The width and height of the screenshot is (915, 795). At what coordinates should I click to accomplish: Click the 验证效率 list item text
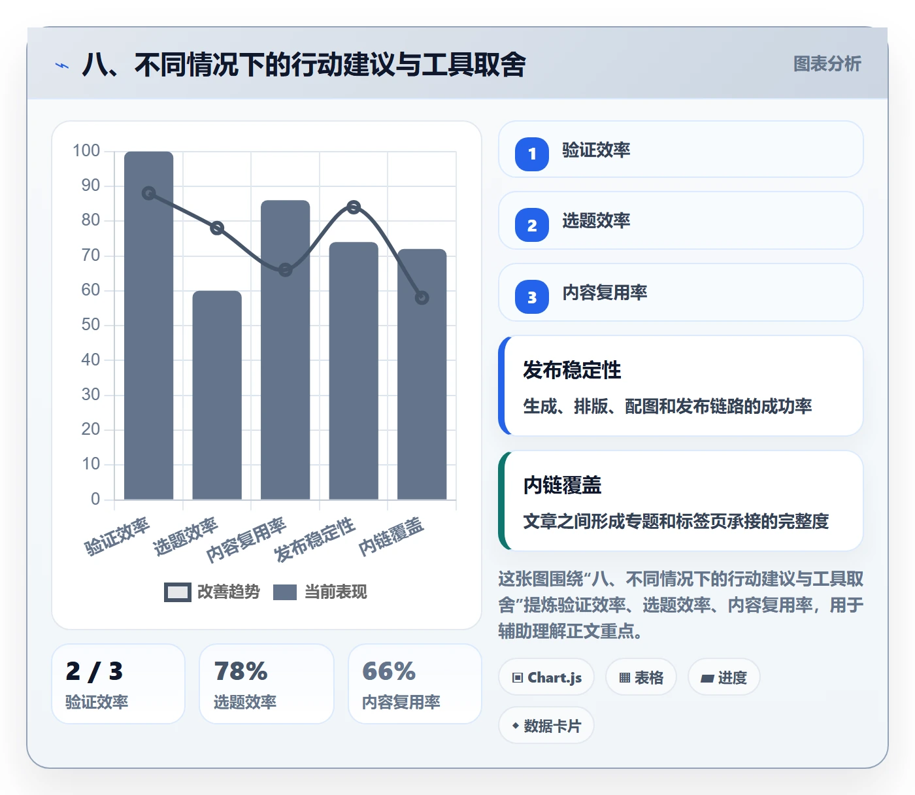596,150
